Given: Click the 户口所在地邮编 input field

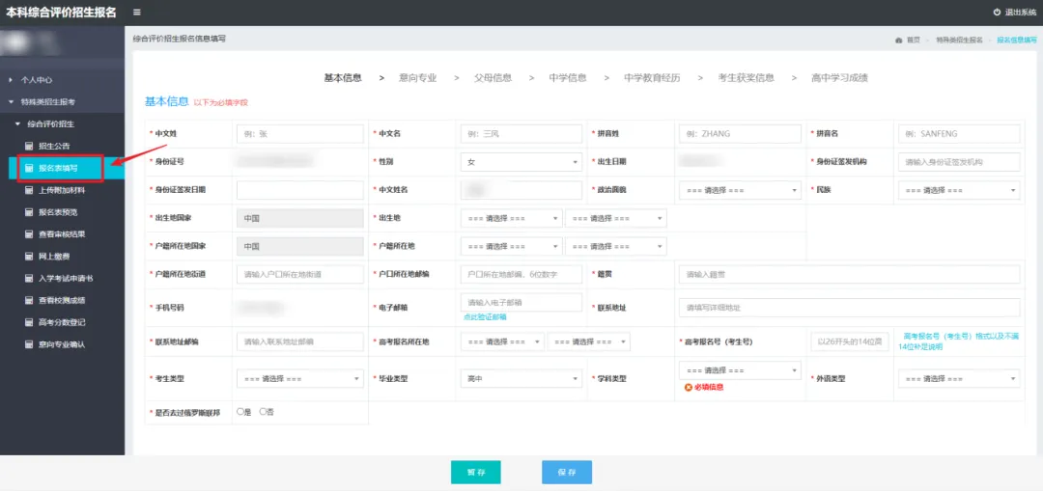Looking at the screenshot, I should pos(521,274).
